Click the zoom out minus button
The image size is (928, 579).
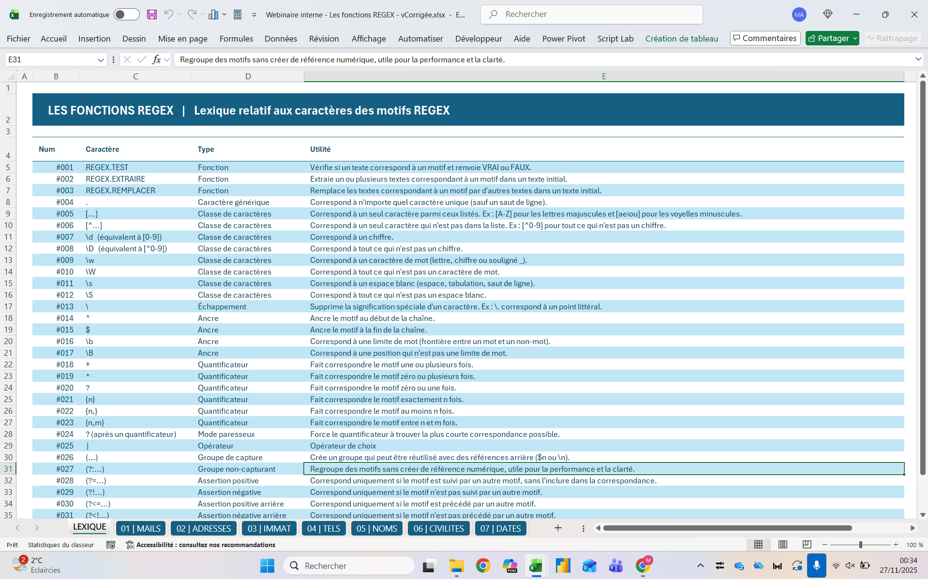click(x=824, y=545)
